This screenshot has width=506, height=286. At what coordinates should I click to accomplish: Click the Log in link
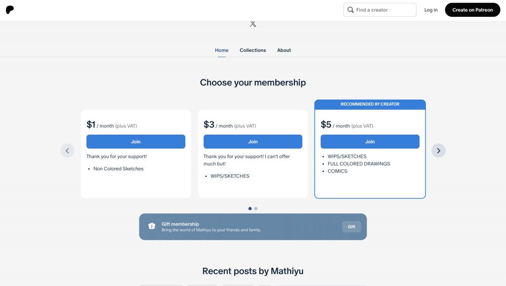431,10
